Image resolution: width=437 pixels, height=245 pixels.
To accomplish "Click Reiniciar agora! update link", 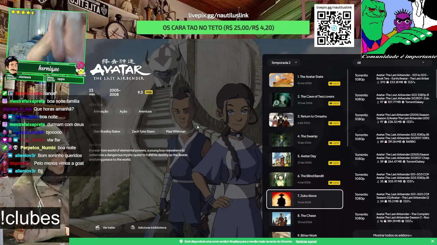I will point(306,242).
